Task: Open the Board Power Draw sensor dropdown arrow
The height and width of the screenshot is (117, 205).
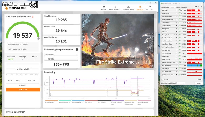Action: (x=177, y=44)
